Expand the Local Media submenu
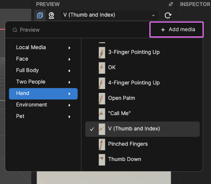The image size is (211, 184). (x=43, y=47)
